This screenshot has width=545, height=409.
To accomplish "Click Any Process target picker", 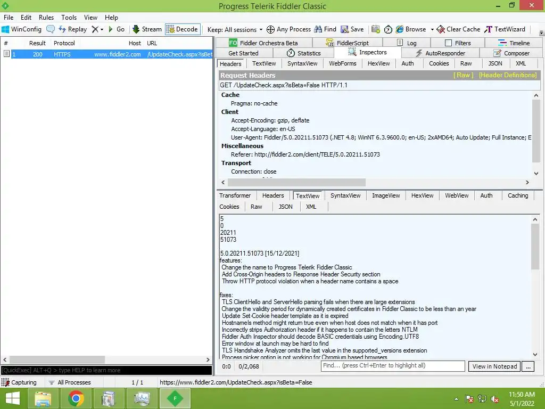I will coord(288,29).
